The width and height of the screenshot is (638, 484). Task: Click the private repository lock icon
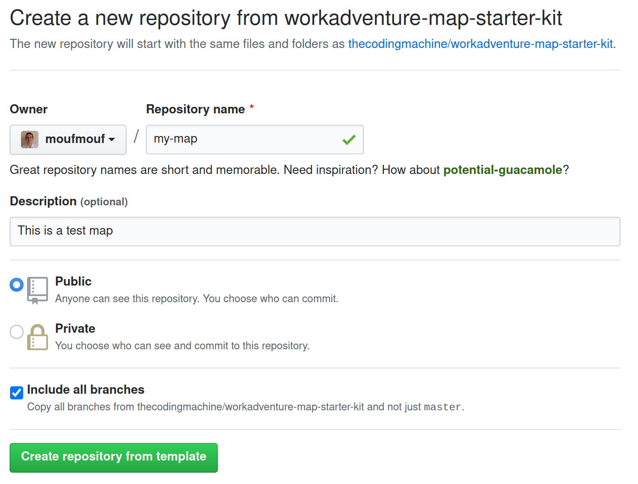[x=38, y=337]
